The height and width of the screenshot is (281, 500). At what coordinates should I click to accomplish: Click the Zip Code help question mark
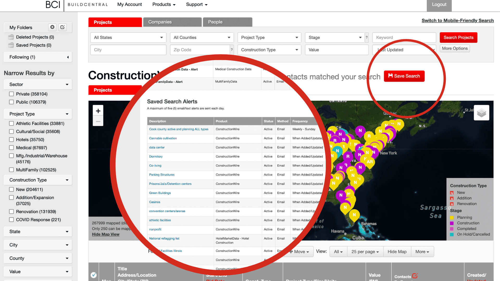(232, 50)
